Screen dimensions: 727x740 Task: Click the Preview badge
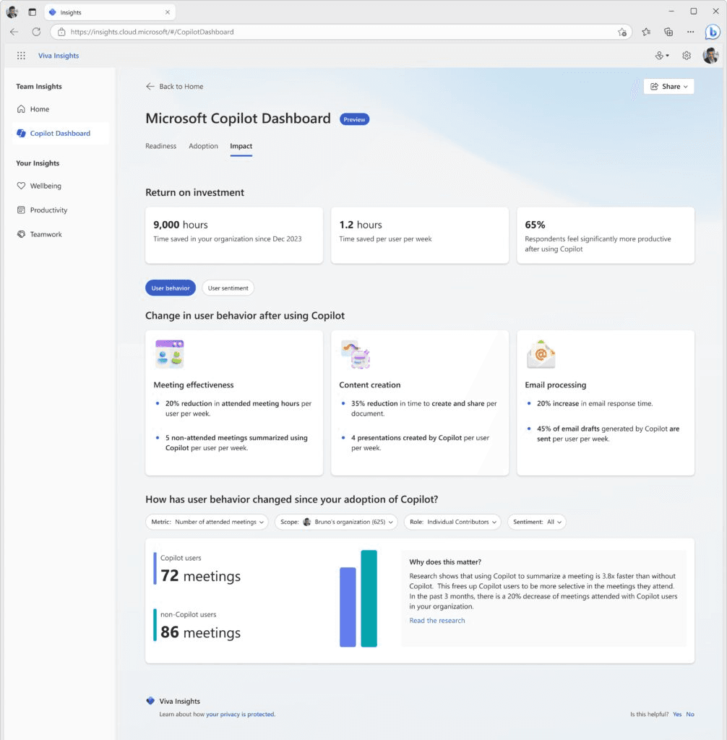(355, 119)
